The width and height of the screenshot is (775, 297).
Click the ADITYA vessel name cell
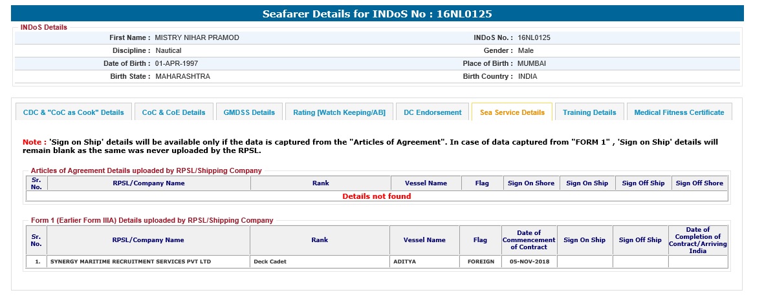pos(405,262)
